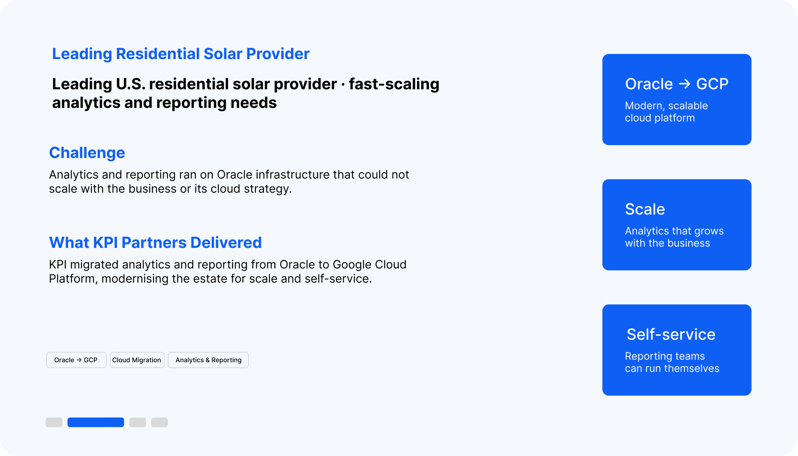Select the Cloud Migration tag
Screen dimensions: 798x456
137,360
